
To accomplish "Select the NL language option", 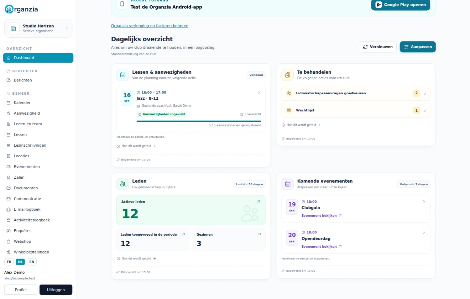I will [x=20, y=262].
